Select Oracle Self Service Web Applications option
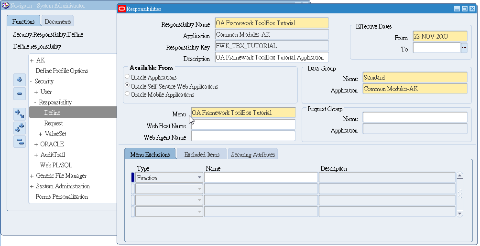 pos(127,86)
